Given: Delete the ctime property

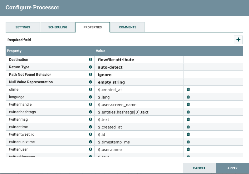Looking at the screenshot, I should pyautogui.click(x=188, y=89).
